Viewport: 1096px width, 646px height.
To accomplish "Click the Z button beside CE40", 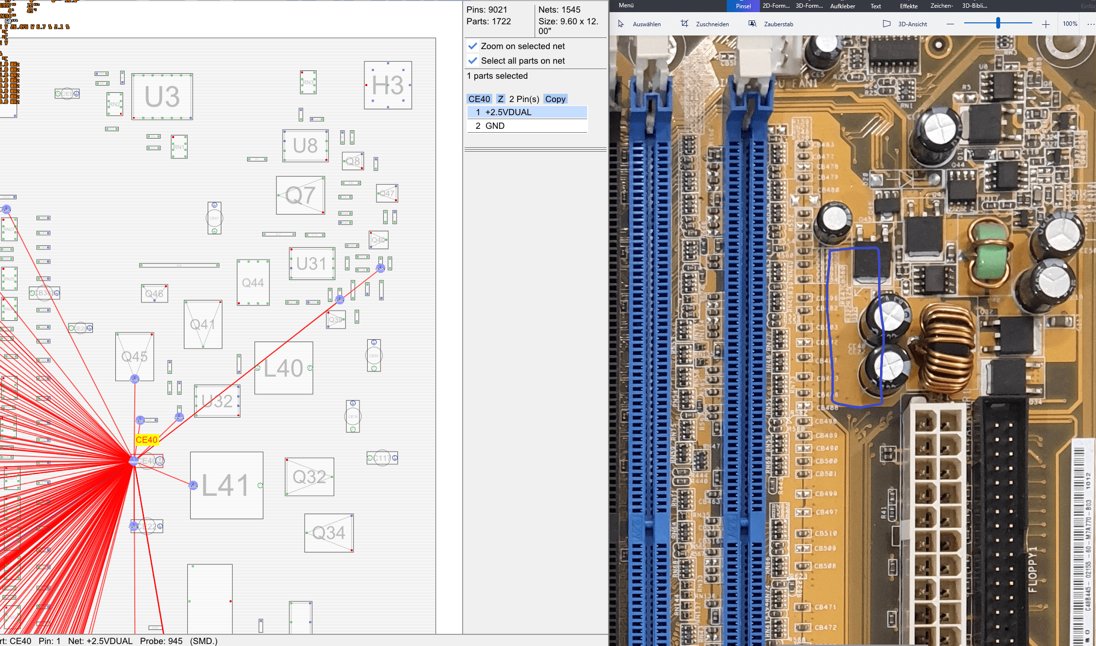I will click(x=501, y=99).
